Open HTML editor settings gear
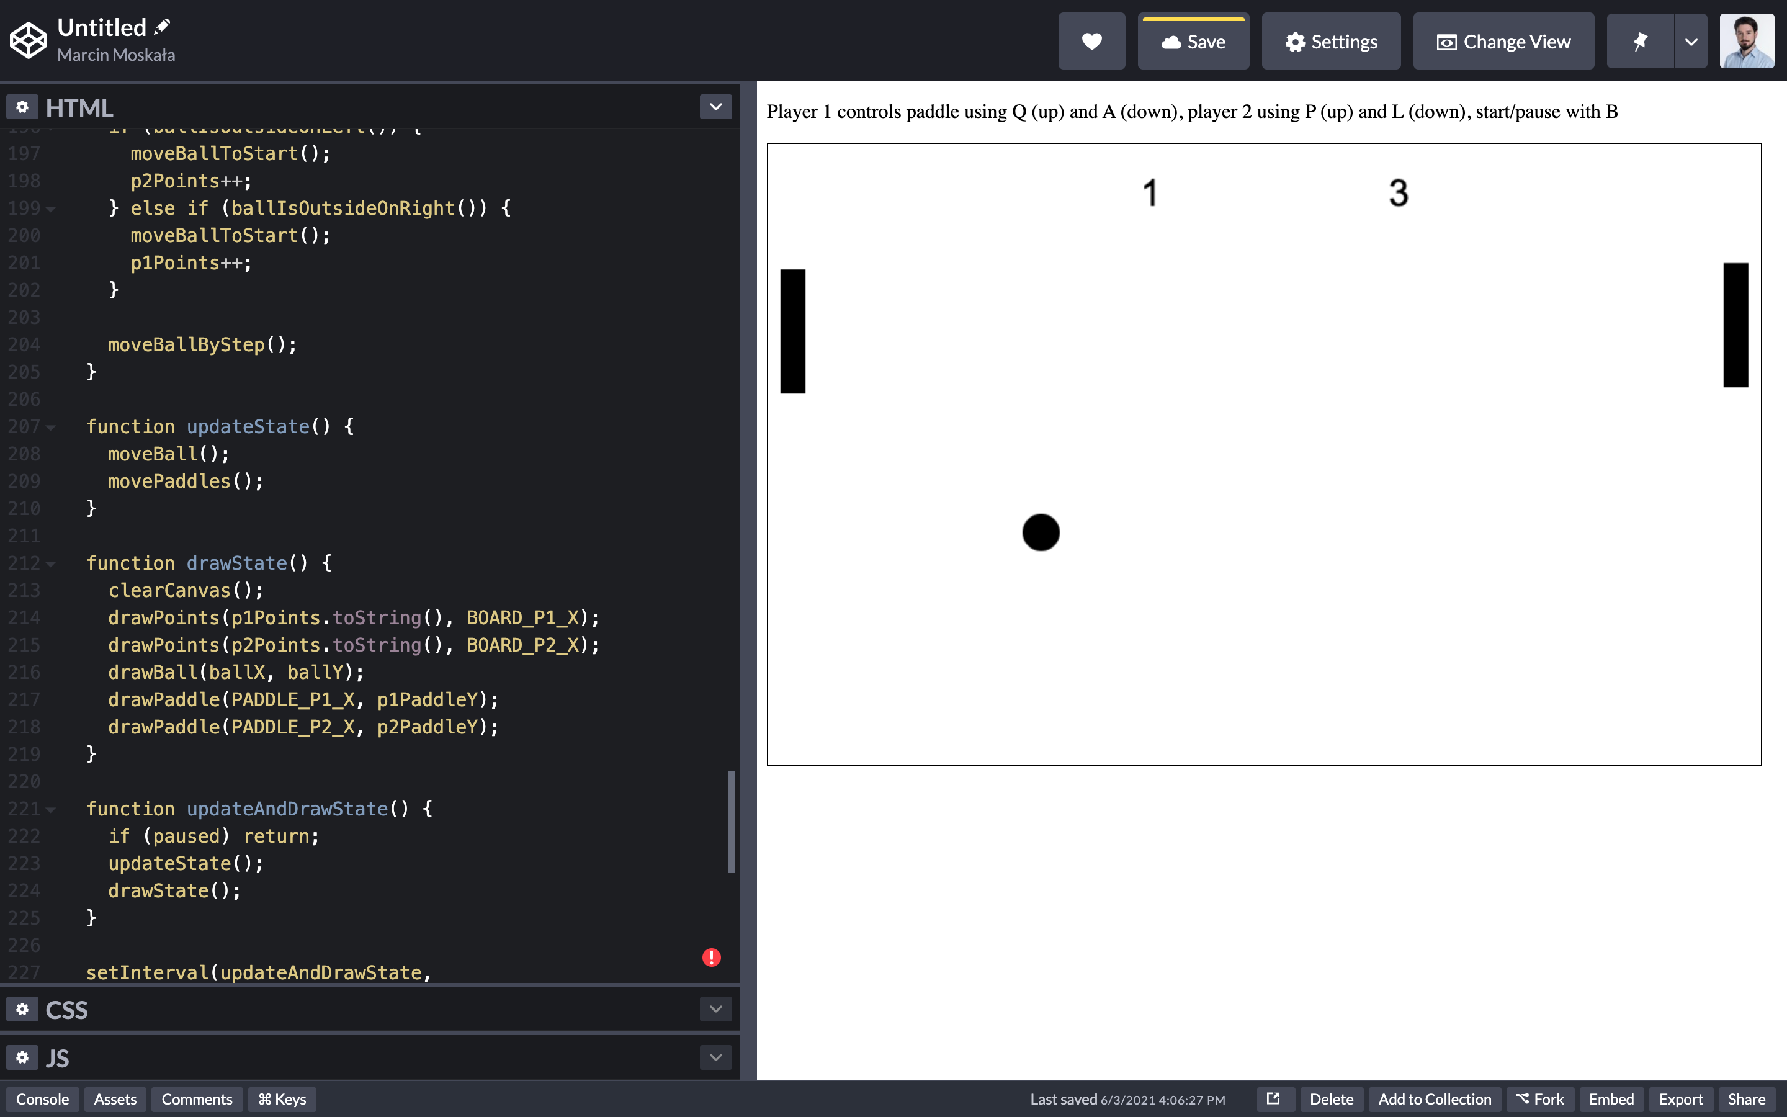 coord(22,107)
